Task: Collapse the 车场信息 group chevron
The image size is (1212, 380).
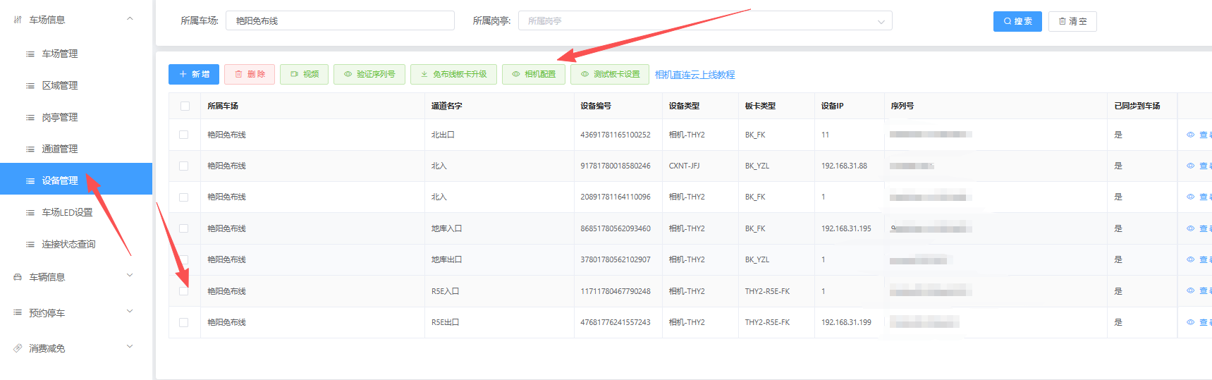Action: (x=130, y=19)
